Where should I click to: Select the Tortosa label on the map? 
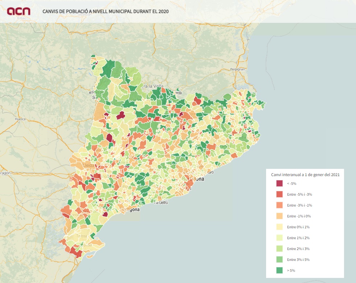pos(82,236)
